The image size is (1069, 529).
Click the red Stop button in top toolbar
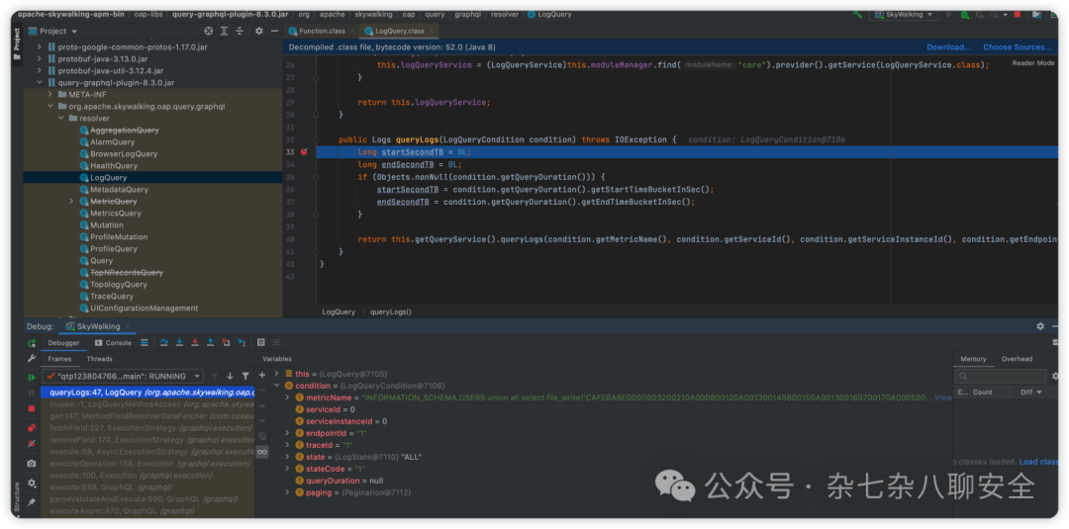click(x=1018, y=14)
